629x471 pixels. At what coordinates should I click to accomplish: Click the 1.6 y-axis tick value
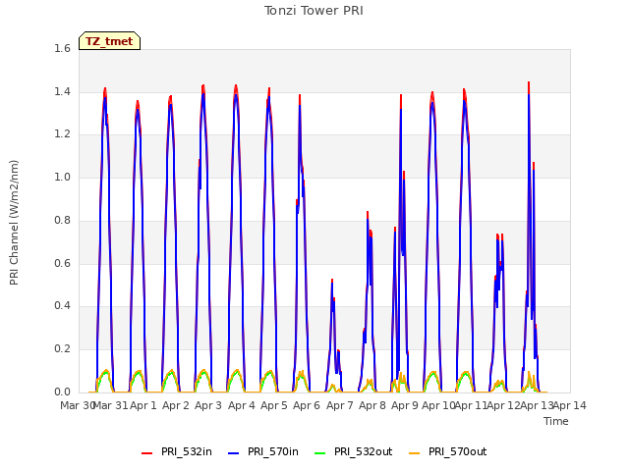tap(62, 48)
